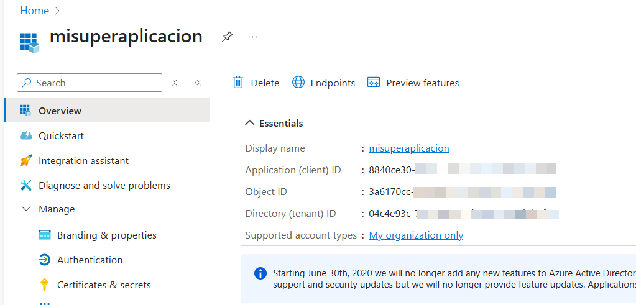Screen dimensions: 636x305
Task: Open Branding & properties
Action: pyautogui.click(x=107, y=235)
